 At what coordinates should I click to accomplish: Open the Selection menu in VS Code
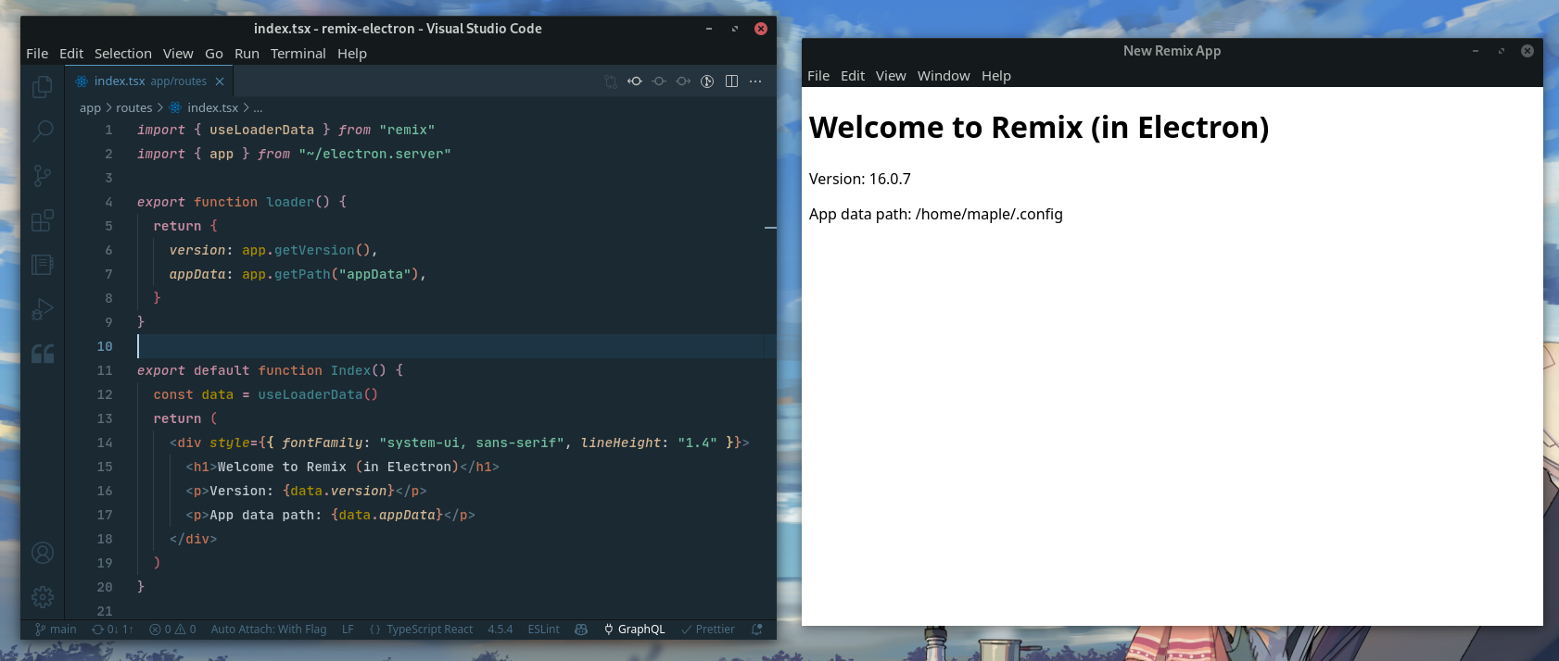(x=123, y=54)
